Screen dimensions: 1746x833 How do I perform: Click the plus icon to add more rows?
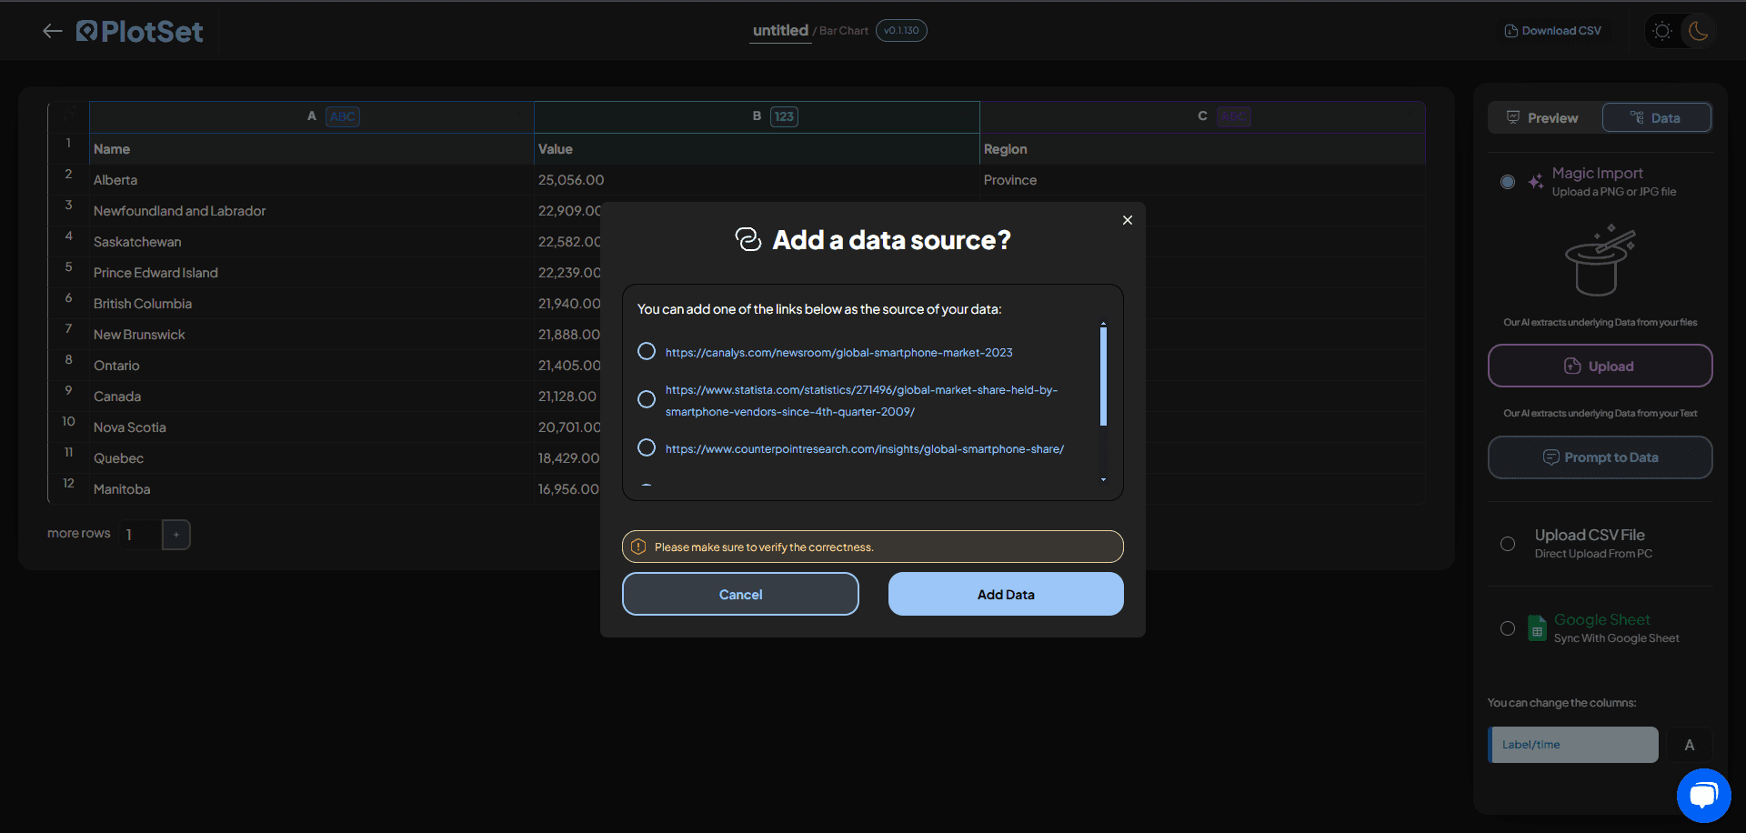[176, 535]
